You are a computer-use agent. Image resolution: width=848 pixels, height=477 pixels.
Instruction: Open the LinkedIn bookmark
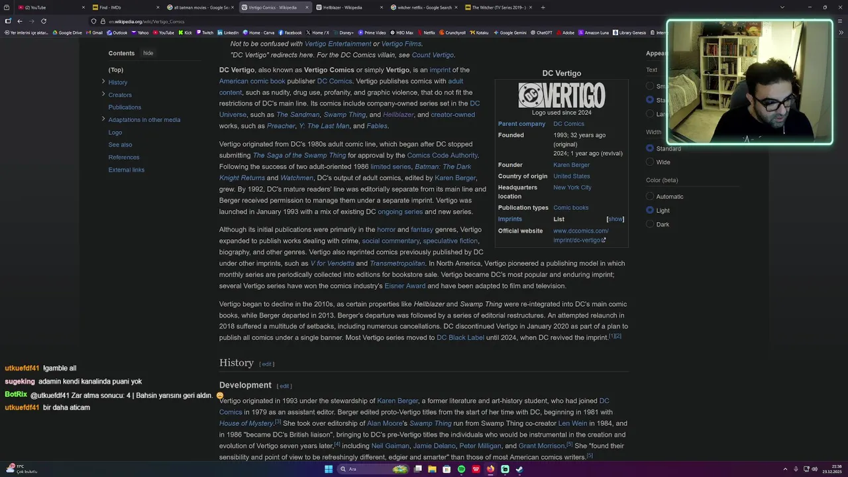228,32
